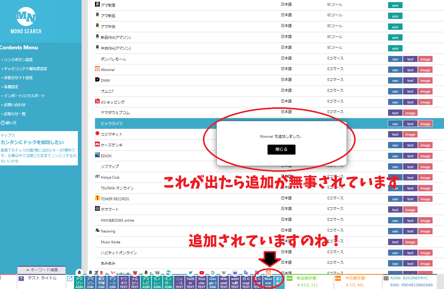
Task: Click the image button for あみあみ
Action: click(x=425, y=264)
